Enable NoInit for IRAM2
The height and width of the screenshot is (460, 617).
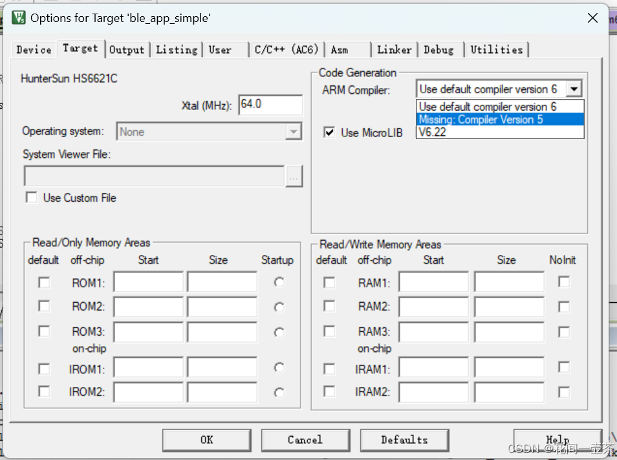coord(564,392)
